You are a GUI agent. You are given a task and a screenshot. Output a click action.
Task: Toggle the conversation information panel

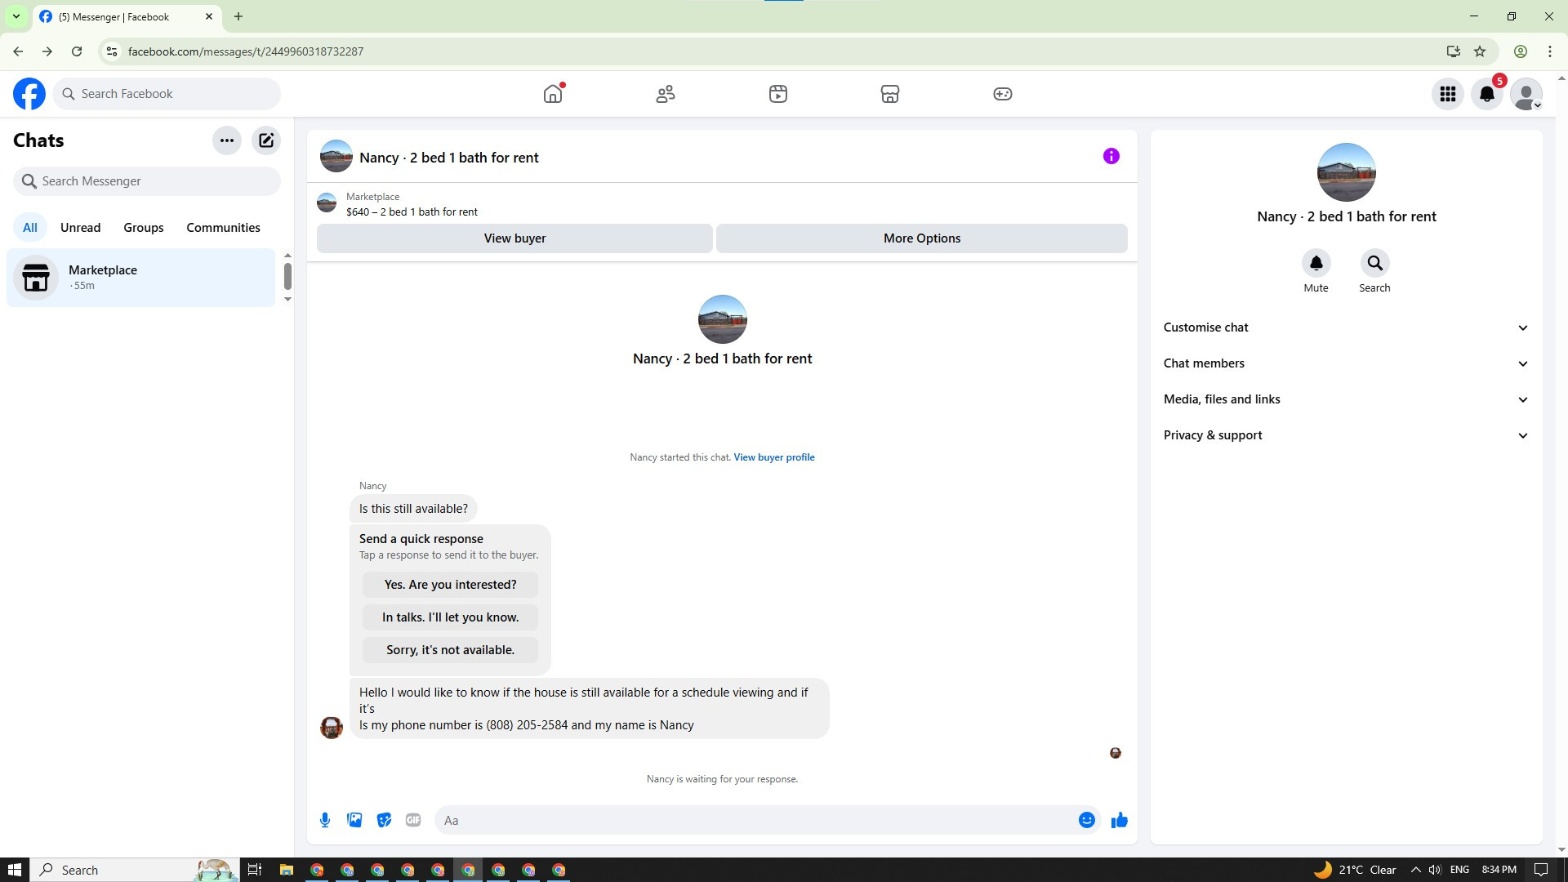click(x=1111, y=156)
